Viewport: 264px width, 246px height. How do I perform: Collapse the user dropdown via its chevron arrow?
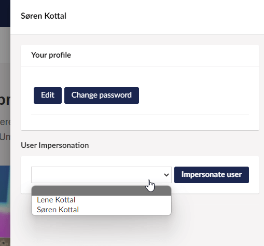pyautogui.click(x=166, y=175)
